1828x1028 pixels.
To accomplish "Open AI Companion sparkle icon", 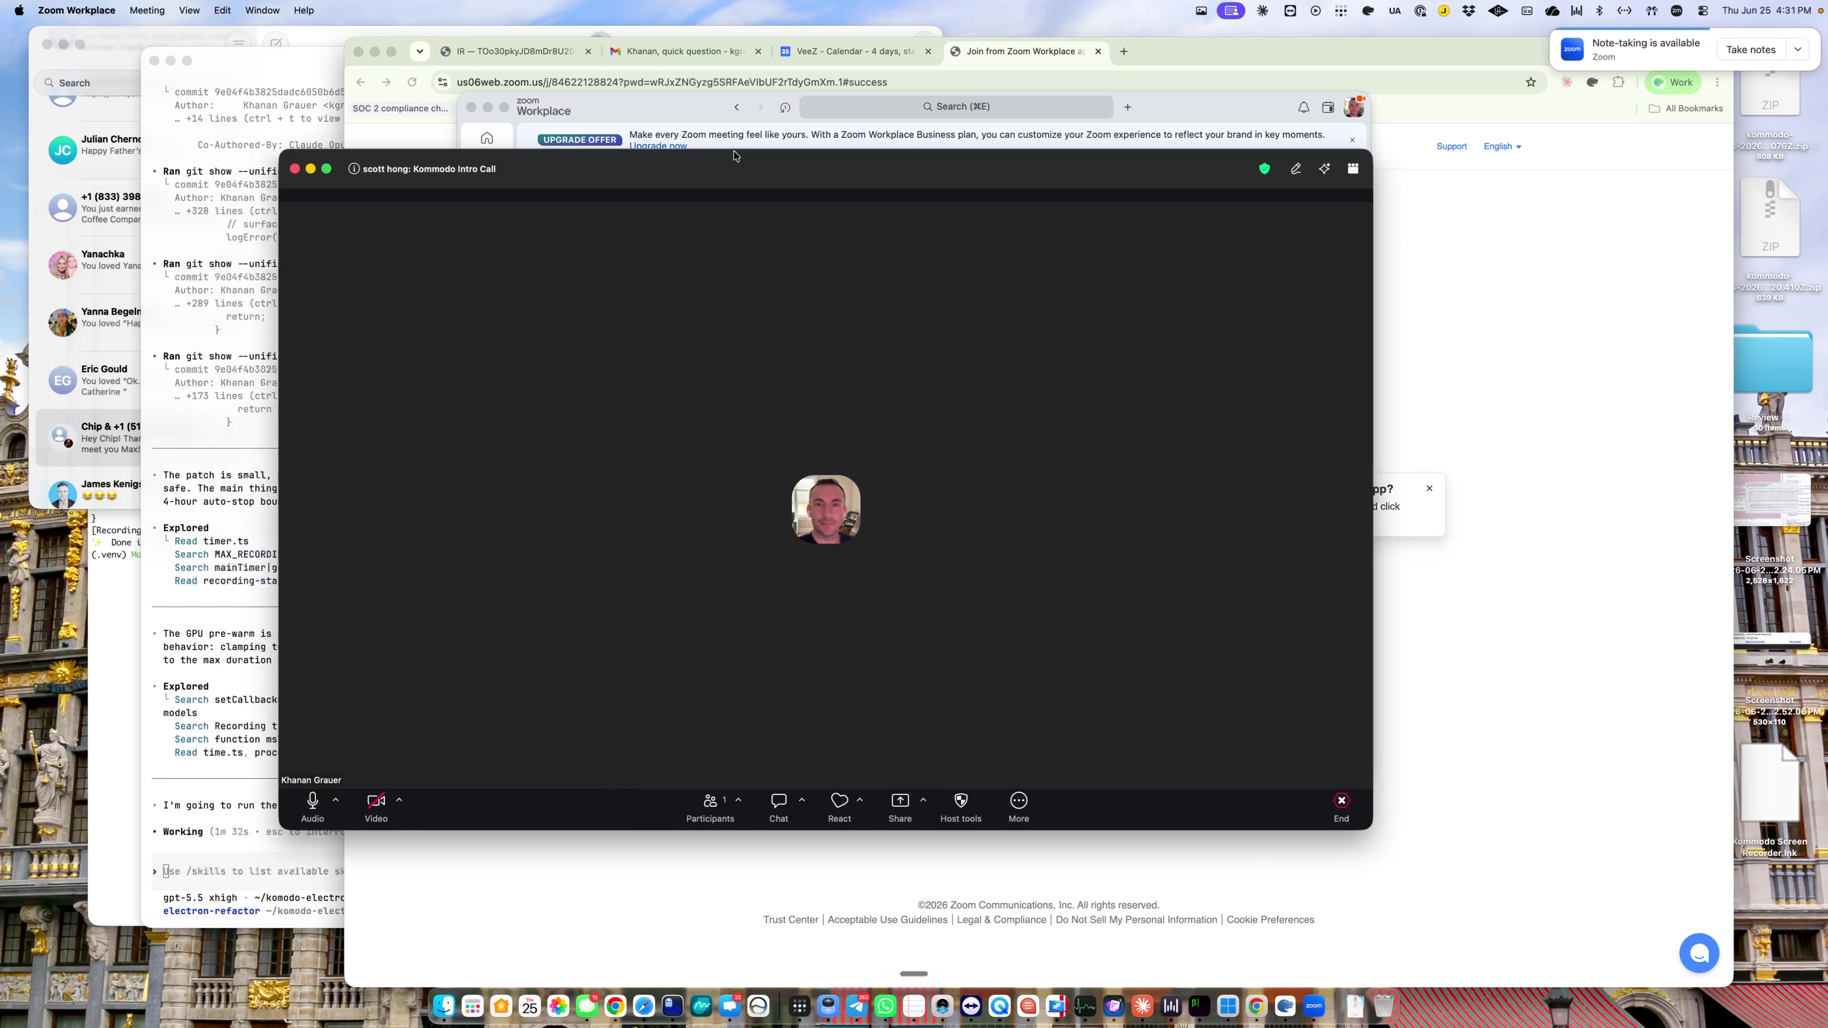I will [1324, 169].
